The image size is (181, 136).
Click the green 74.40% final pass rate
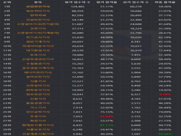(x=165, y=134)
